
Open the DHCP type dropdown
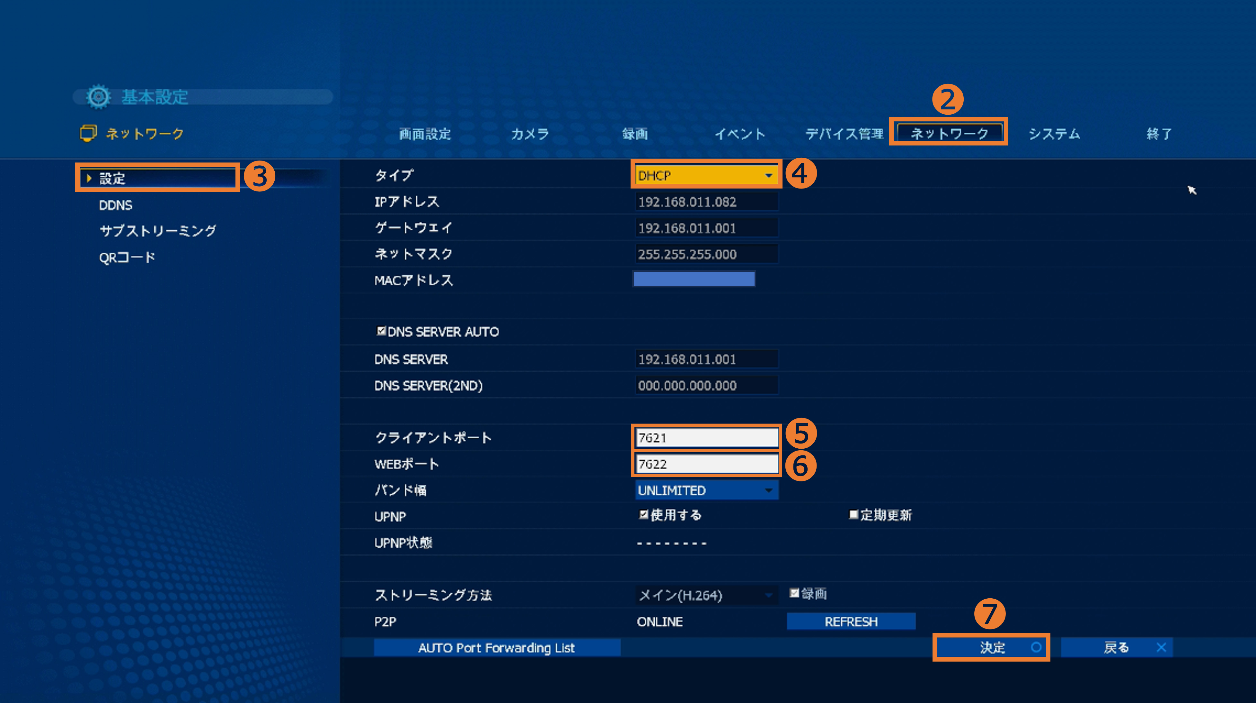point(706,175)
